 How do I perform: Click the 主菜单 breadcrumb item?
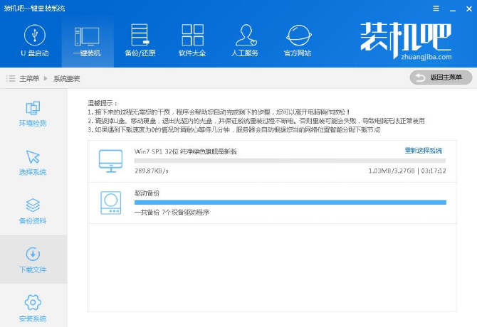[29, 77]
